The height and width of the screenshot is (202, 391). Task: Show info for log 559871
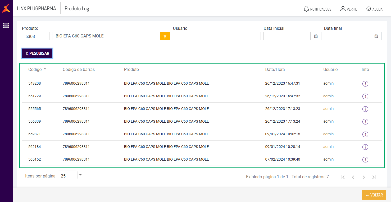365,134
